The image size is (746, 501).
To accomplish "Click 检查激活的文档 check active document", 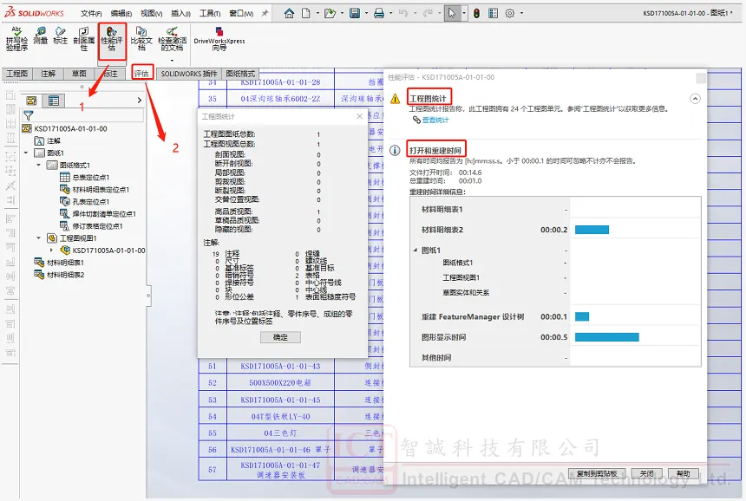I will tap(173, 38).
